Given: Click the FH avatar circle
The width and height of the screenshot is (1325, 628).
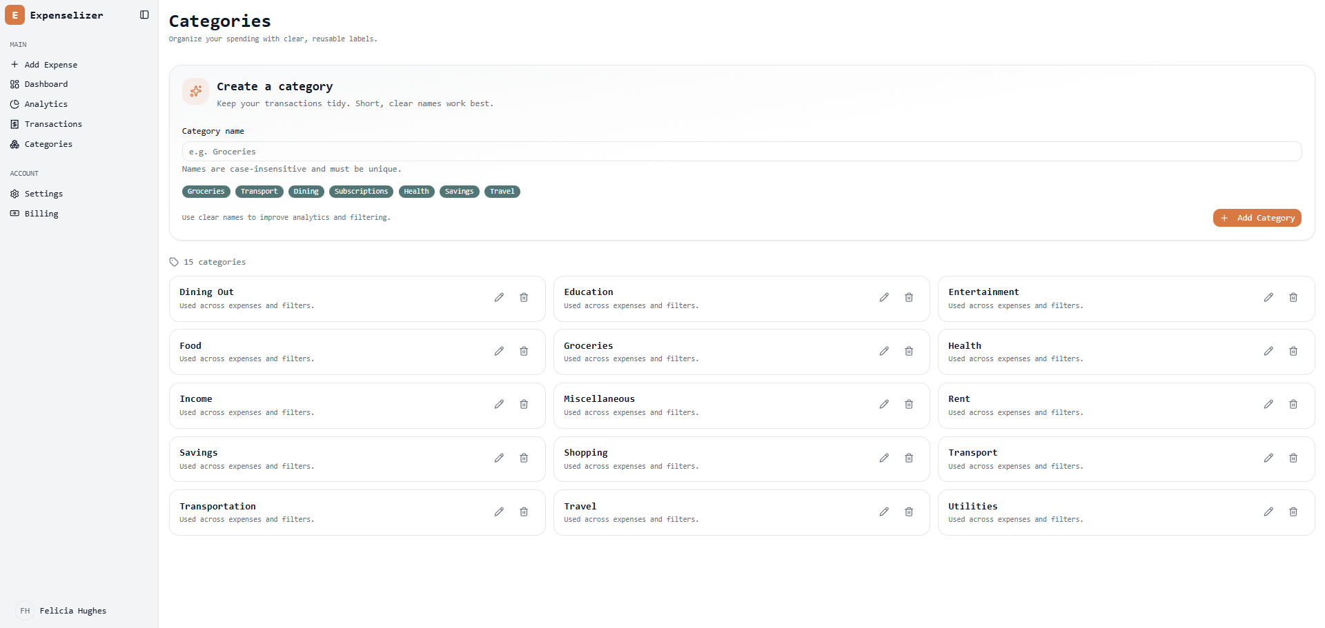Looking at the screenshot, I should [x=25, y=611].
